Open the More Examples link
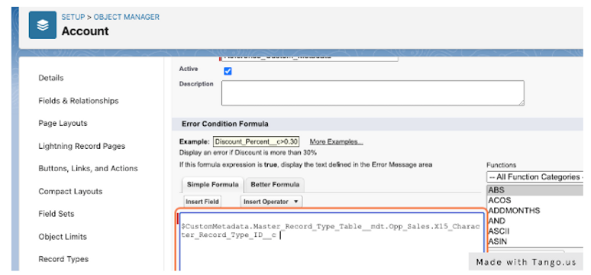Image resolution: width=591 pixels, height=275 pixels. click(336, 142)
